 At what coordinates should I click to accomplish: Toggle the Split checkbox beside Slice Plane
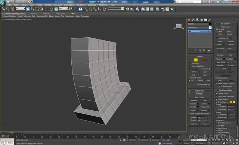click(x=227, y=48)
